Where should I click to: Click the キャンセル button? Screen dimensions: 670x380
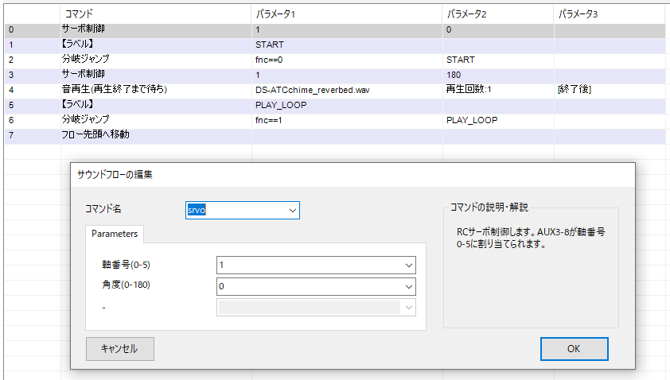click(119, 348)
